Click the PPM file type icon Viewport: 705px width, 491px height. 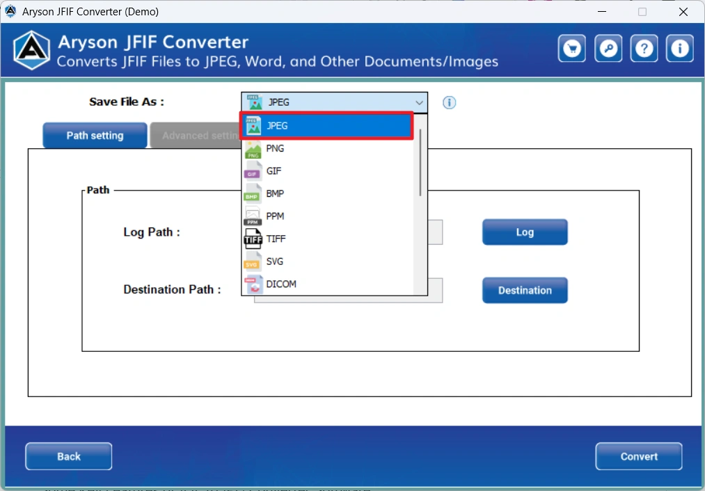pos(253,217)
